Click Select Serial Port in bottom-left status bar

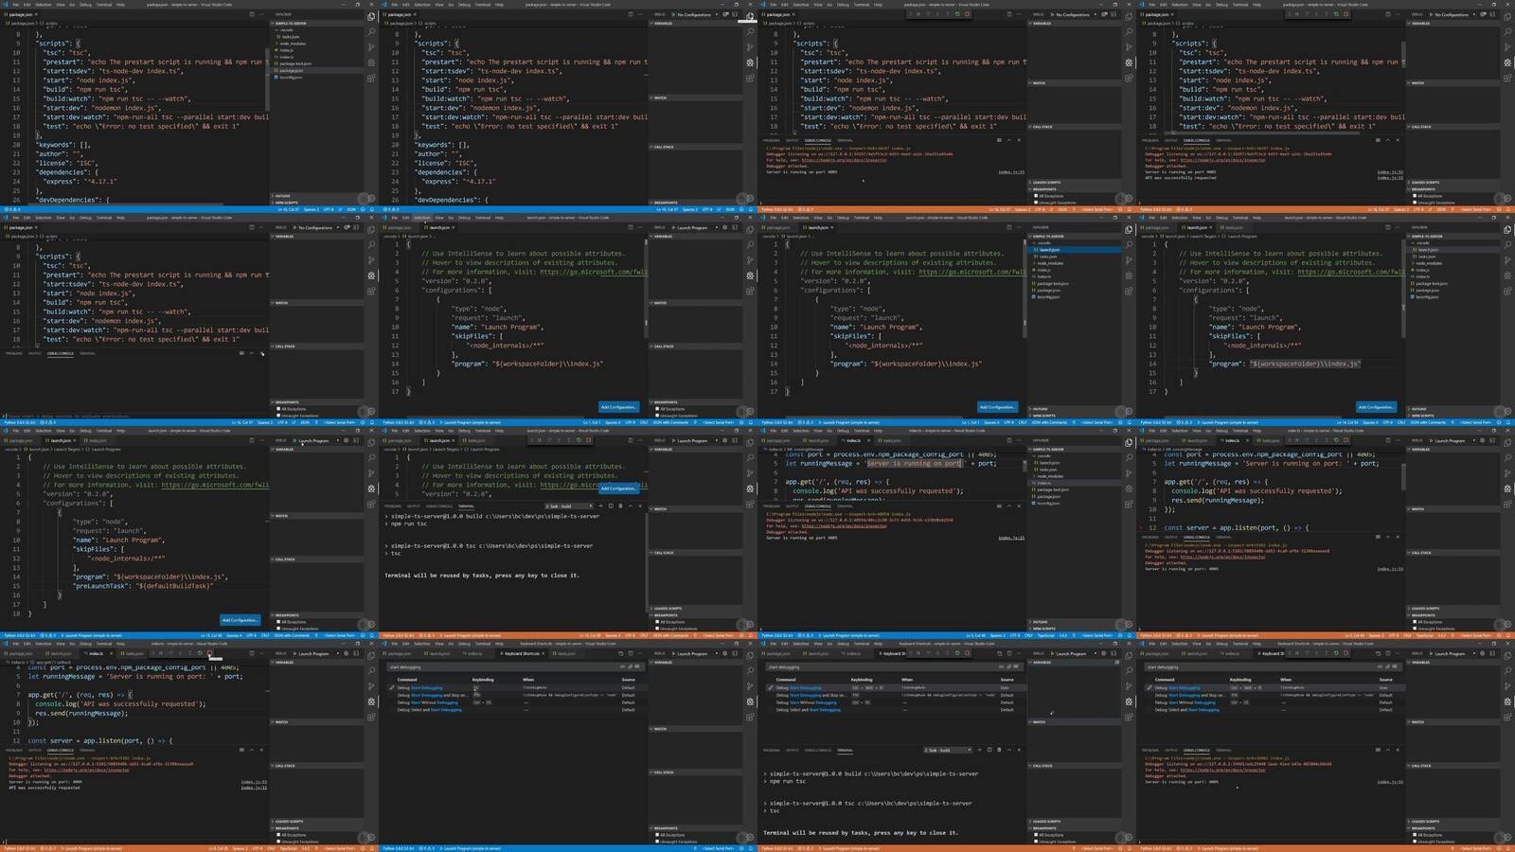click(x=339, y=848)
